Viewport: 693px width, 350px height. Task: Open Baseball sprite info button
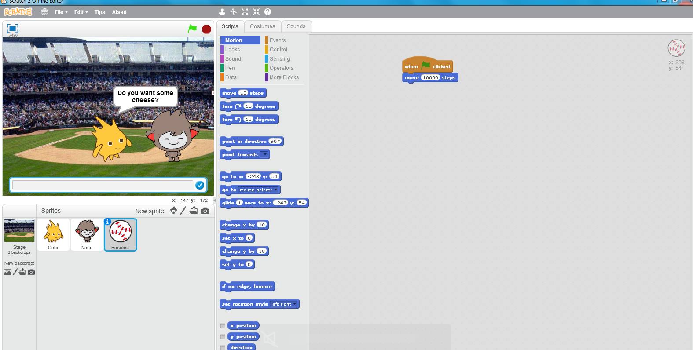pyautogui.click(x=107, y=222)
